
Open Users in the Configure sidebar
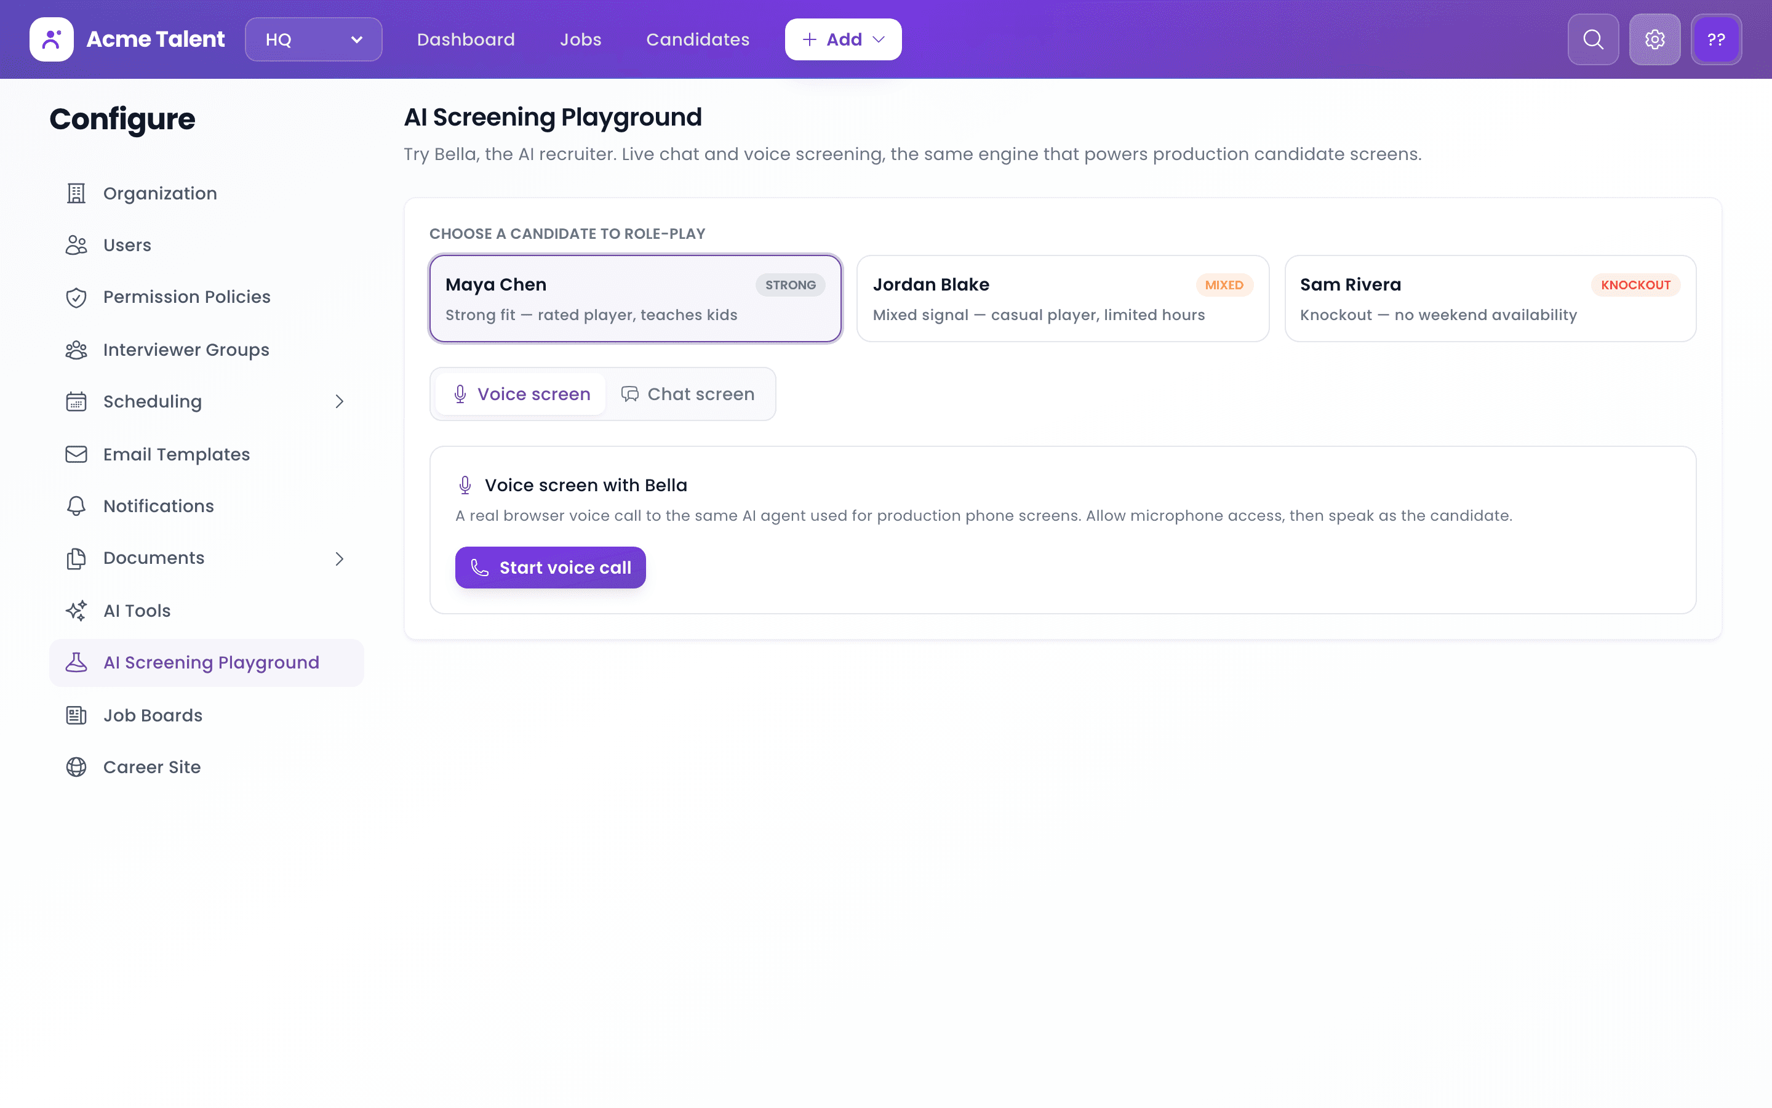207,245
